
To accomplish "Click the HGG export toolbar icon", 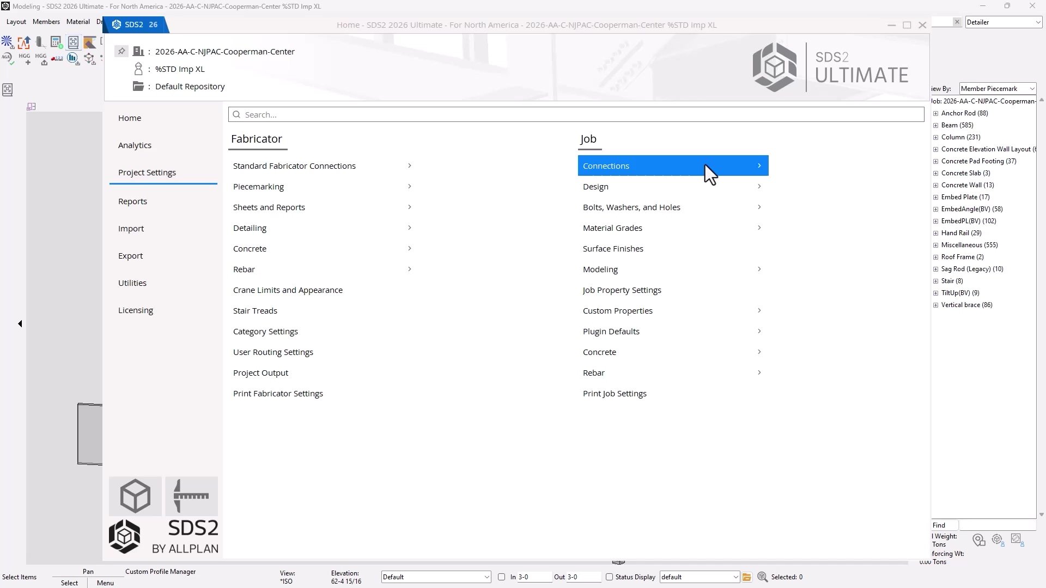I will click(41, 58).
